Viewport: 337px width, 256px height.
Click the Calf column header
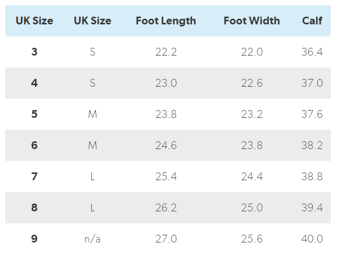point(312,21)
